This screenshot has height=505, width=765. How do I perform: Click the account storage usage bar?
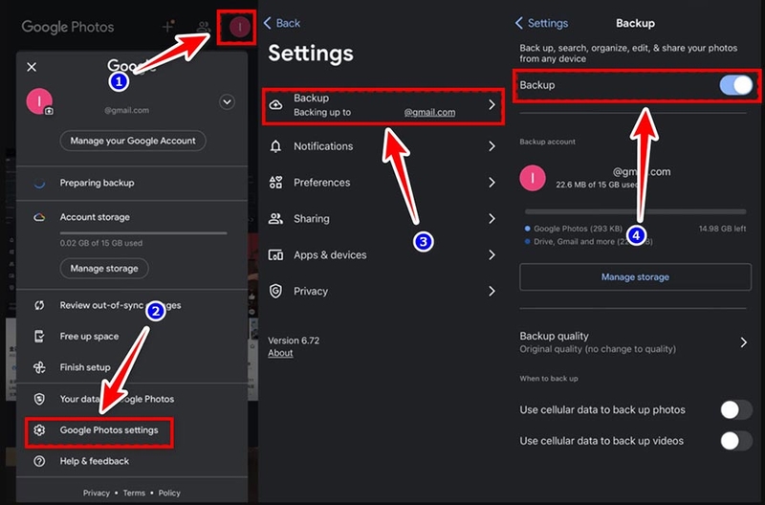[x=143, y=233]
